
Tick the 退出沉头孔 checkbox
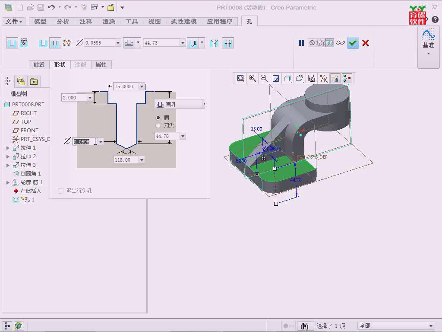[60, 191]
